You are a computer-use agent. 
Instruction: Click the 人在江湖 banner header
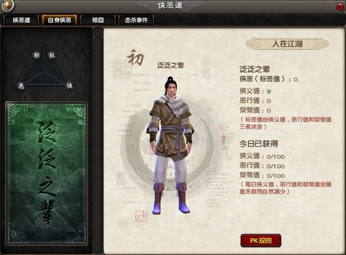[x=287, y=44]
